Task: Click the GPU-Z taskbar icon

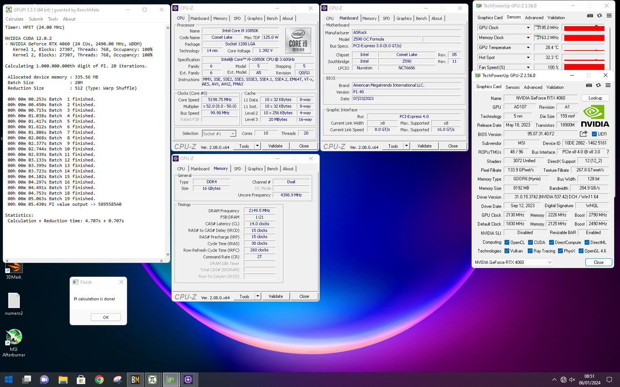Action: [x=170, y=380]
